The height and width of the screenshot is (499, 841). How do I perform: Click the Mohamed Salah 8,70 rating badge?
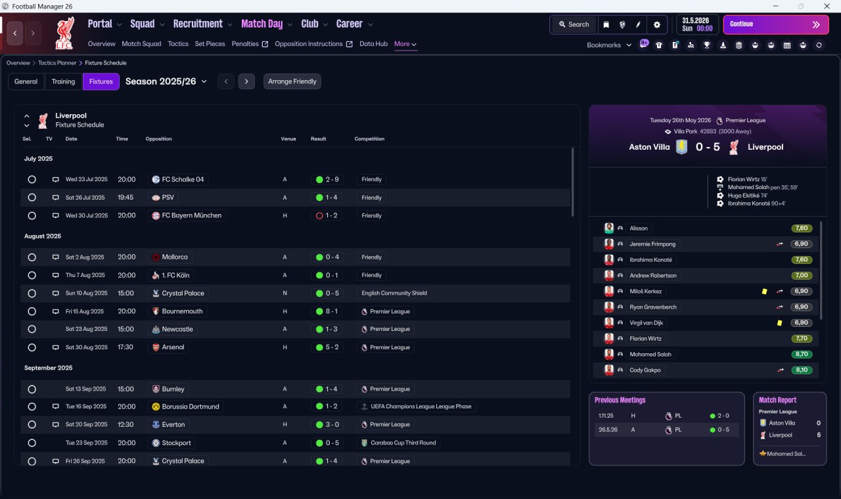click(802, 355)
